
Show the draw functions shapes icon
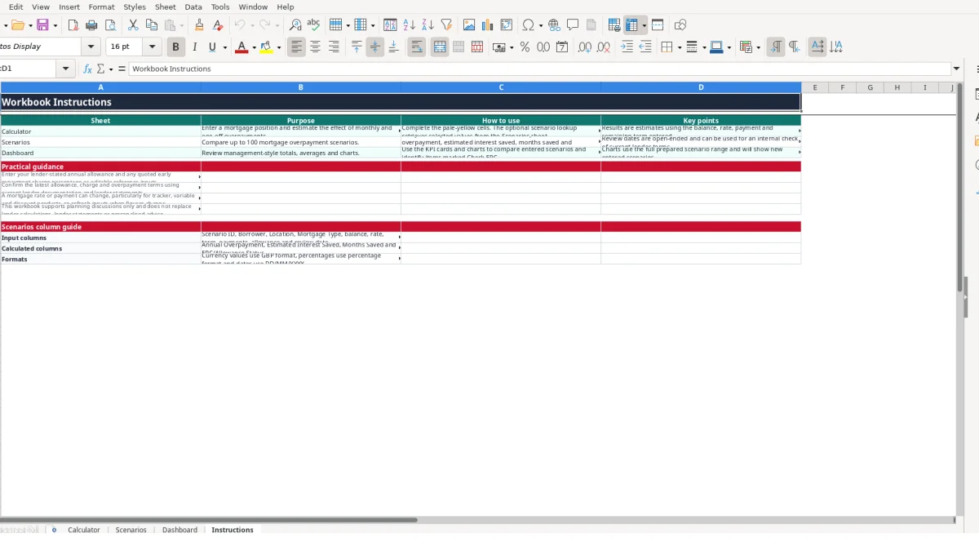(x=680, y=25)
